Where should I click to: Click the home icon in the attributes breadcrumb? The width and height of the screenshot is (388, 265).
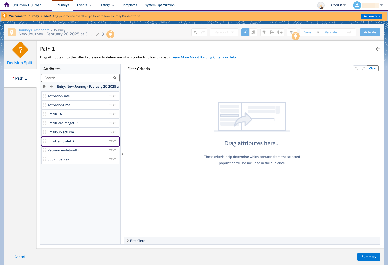coord(44,86)
